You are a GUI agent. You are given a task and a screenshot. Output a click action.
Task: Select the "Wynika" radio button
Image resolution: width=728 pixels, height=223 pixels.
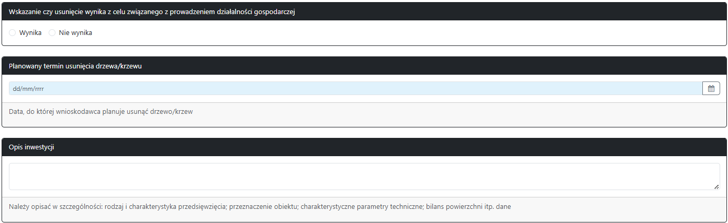13,33
